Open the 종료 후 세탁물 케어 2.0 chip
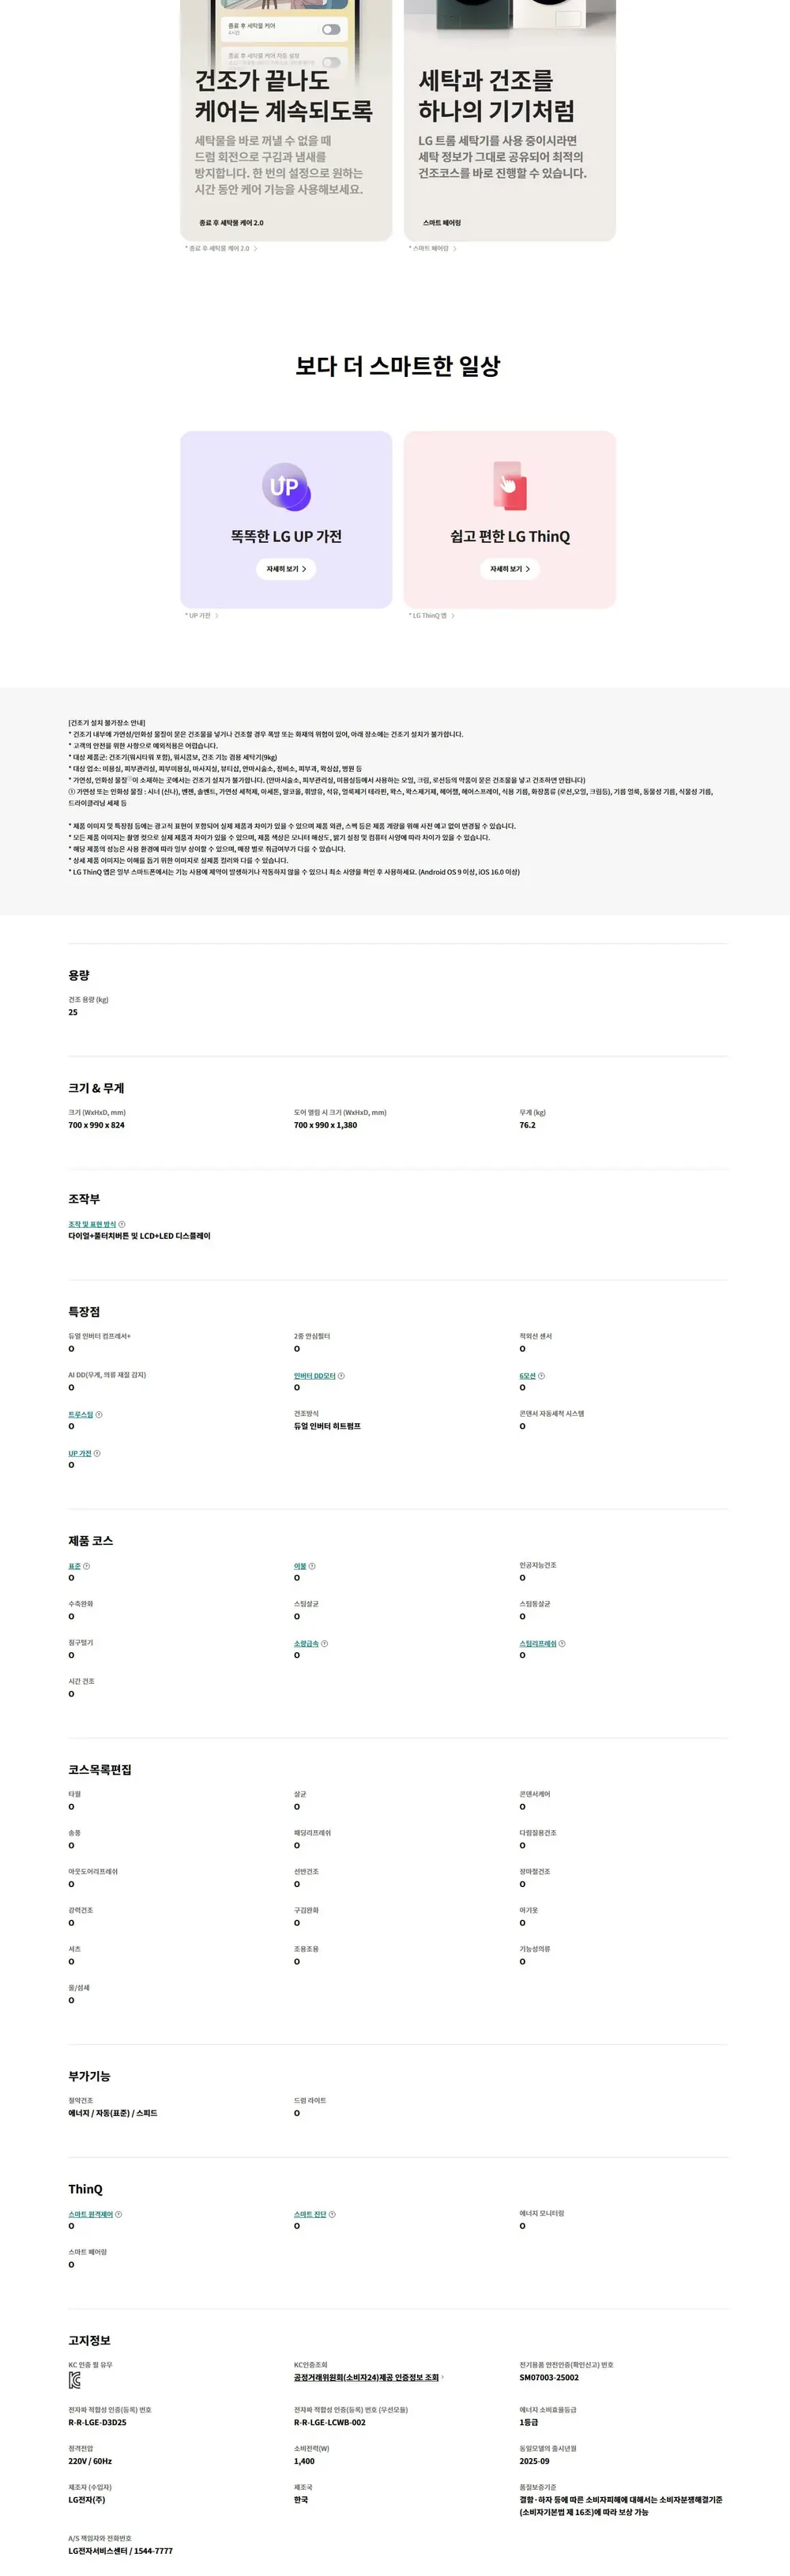 [231, 223]
